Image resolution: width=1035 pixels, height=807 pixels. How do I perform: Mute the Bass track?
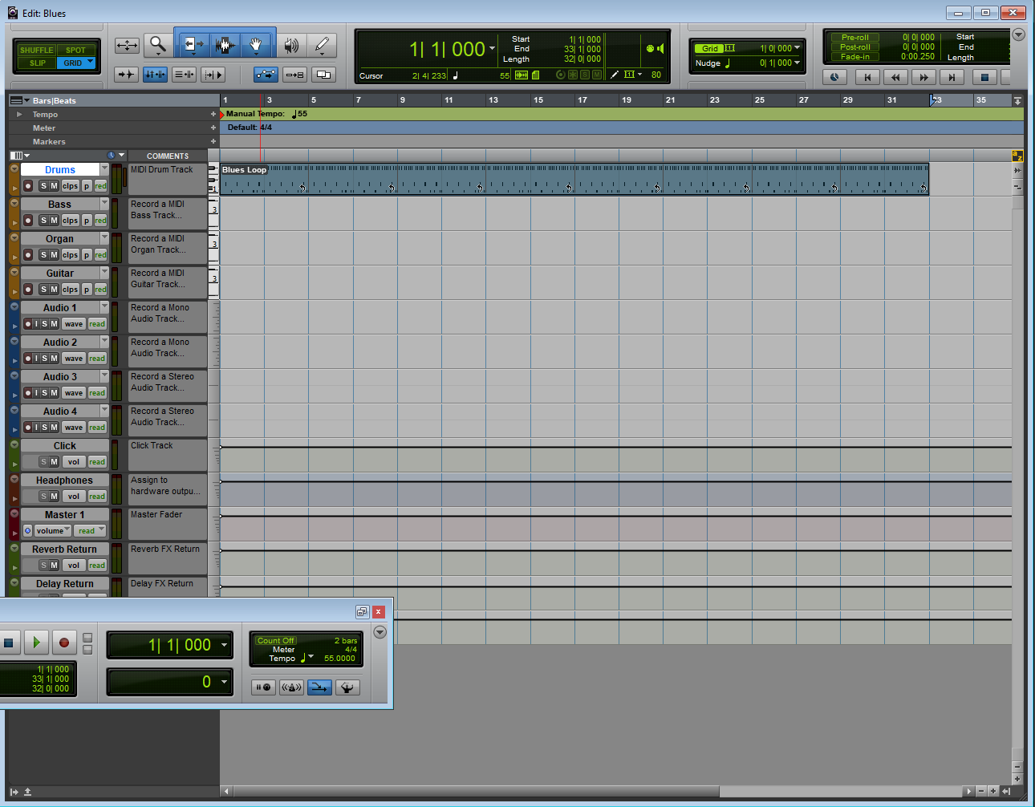click(x=55, y=221)
